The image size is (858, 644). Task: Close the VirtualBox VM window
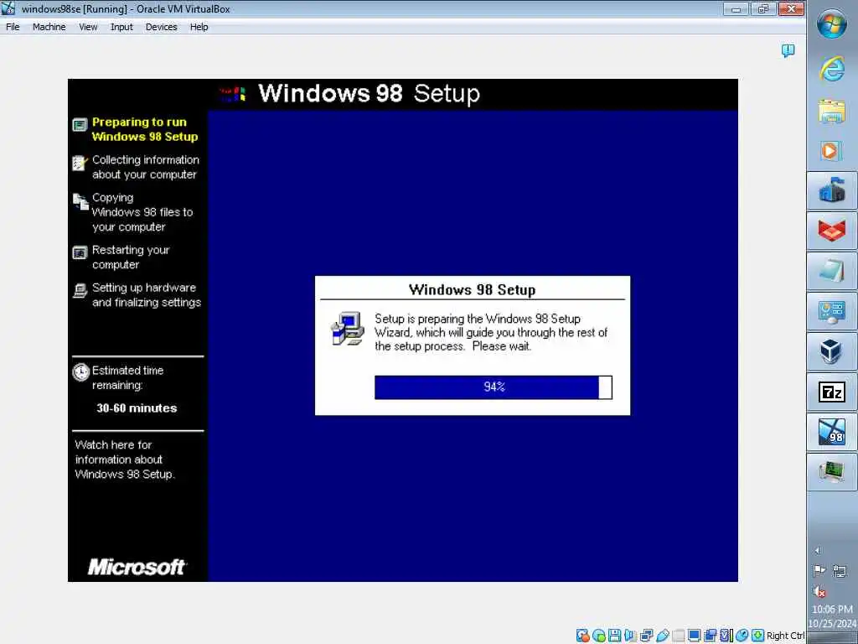click(791, 8)
